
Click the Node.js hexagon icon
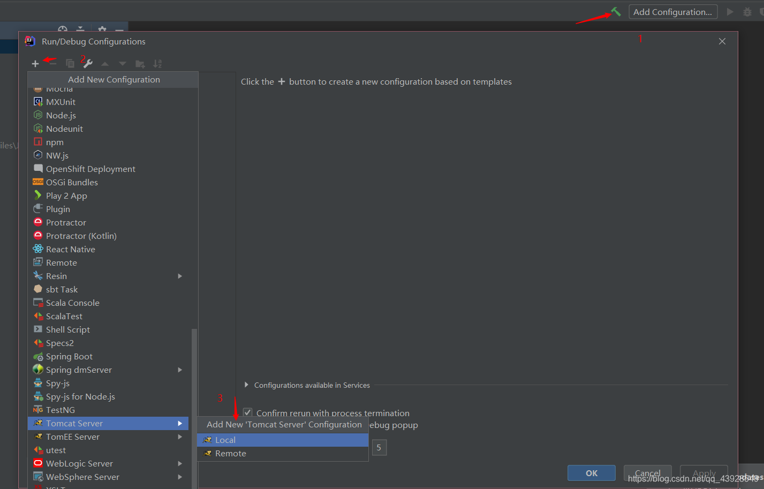[x=38, y=115]
